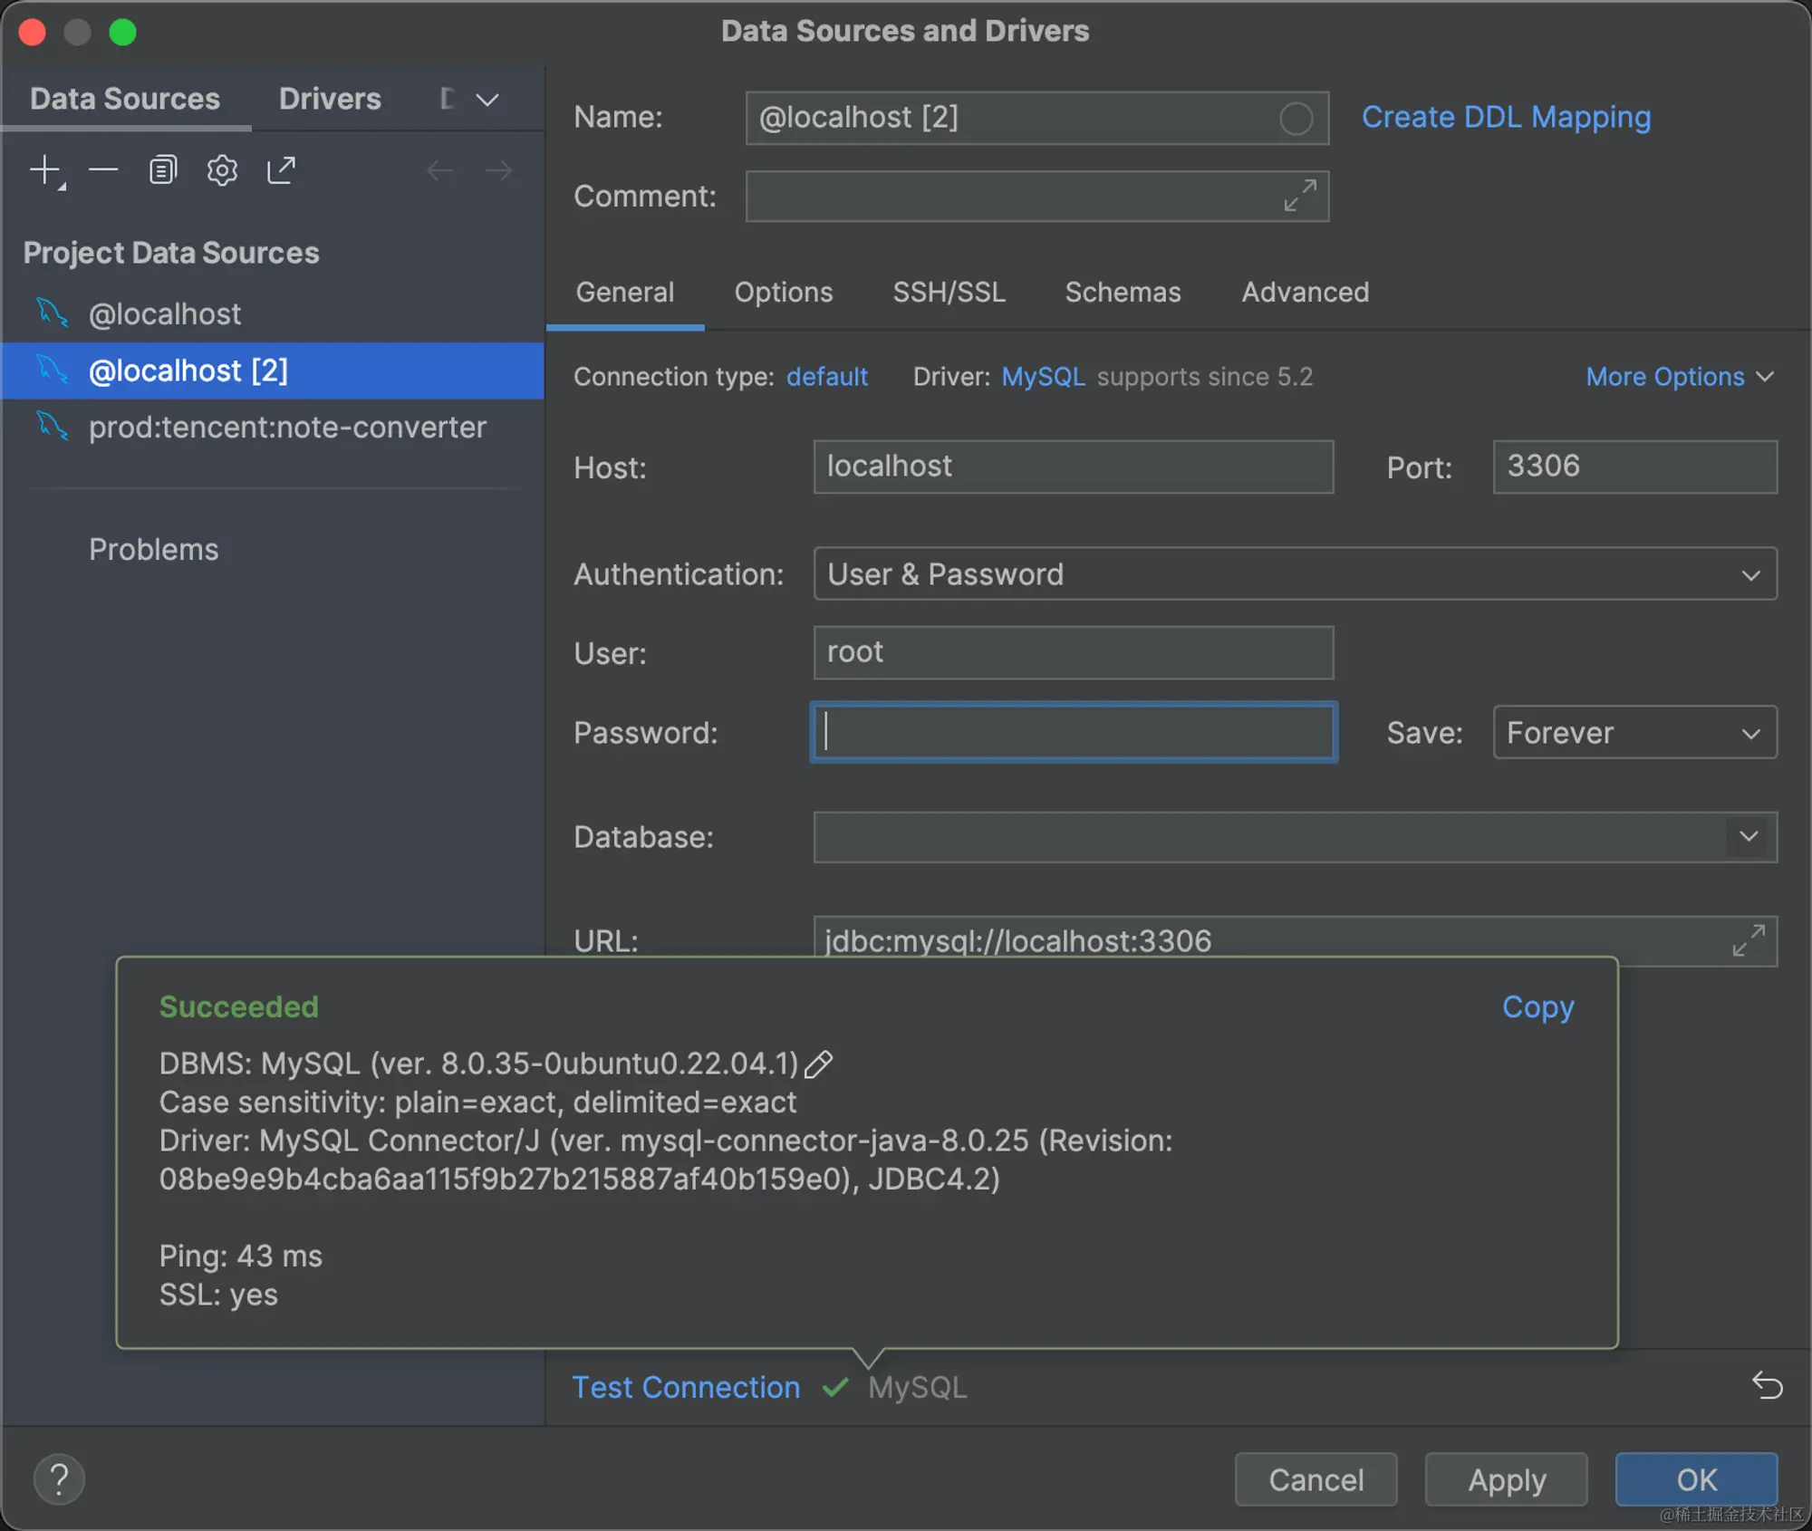This screenshot has height=1531, width=1812.
Task: Open driver settings gear icon
Action: (222, 170)
